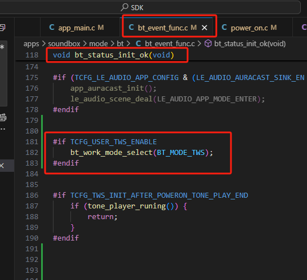Click line number 181 in the gutter

click(x=32, y=142)
